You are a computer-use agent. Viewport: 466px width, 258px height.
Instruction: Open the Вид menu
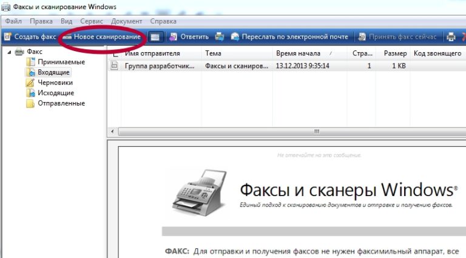(x=66, y=21)
